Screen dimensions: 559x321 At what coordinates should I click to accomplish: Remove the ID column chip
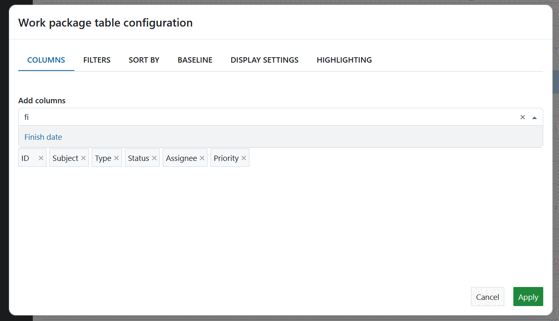[41, 158]
